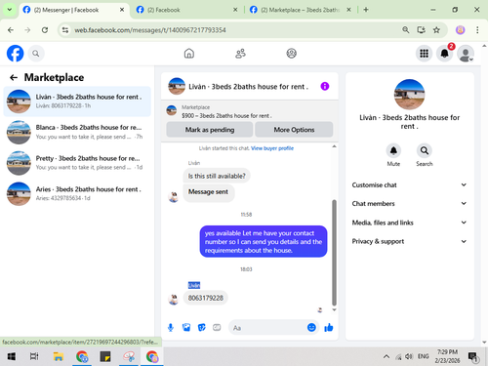This screenshot has width=488, height=366.
Task: Mute this conversation using the bell icon
Action: (393, 150)
